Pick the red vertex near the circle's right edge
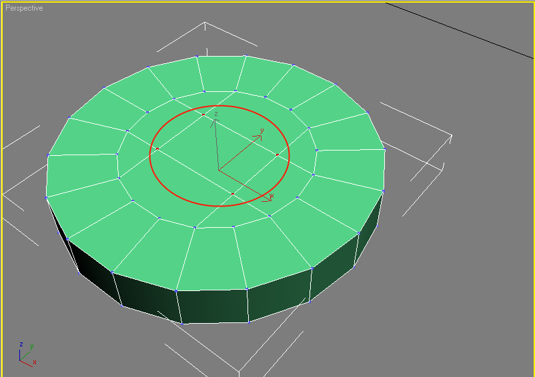Screen dimensions: 535x377 pyautogui.click(x=278, y=155)
